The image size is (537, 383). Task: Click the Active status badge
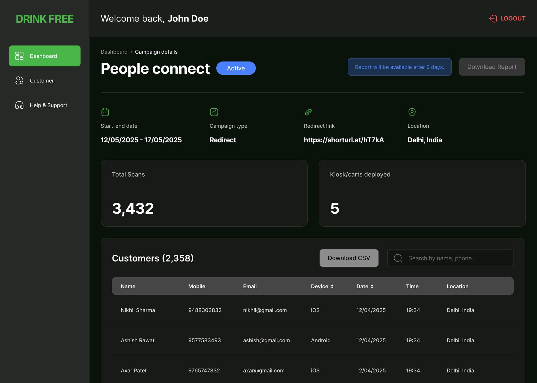tap(236, 68)
